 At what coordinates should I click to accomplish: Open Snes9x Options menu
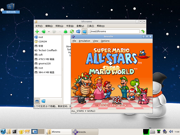click(x=105, y=41)
